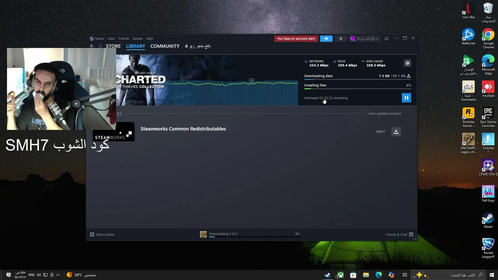
Task: Open the Steam menu
Action: tap(100, 38)
